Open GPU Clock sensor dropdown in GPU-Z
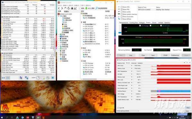Viewport: 192px width, 119px height. 132,66
